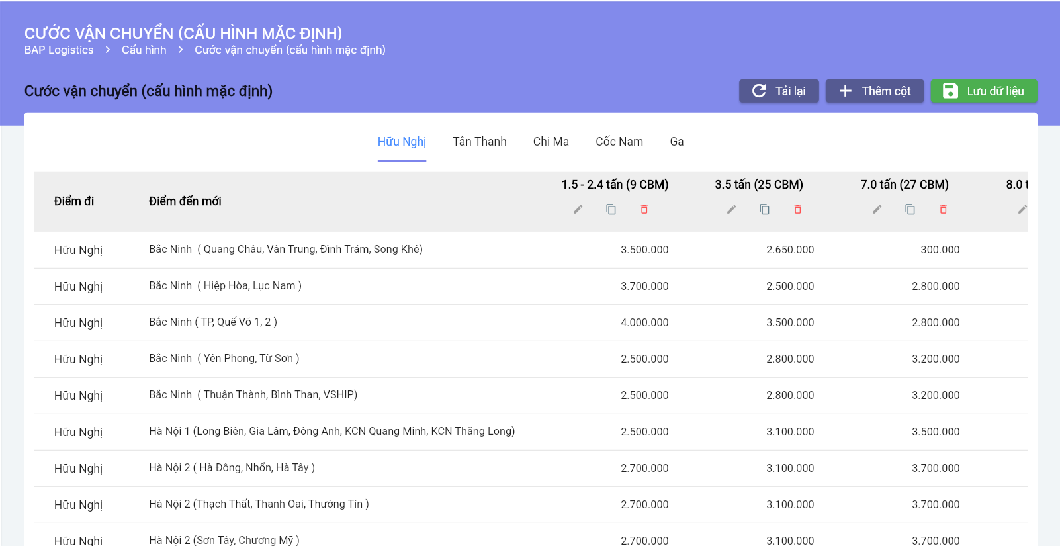Remove the 7.0 tấn (27 CBM) column
This screenshot has width=1060, height=546.
pyautogui.click(x=943, y=210)
